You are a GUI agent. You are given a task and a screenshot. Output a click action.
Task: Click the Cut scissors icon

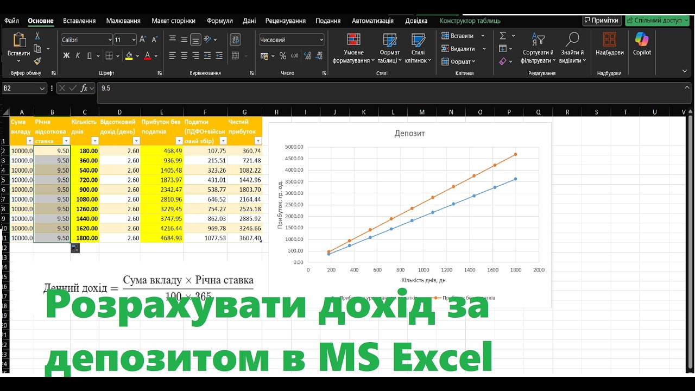click(x=37, y=36)
